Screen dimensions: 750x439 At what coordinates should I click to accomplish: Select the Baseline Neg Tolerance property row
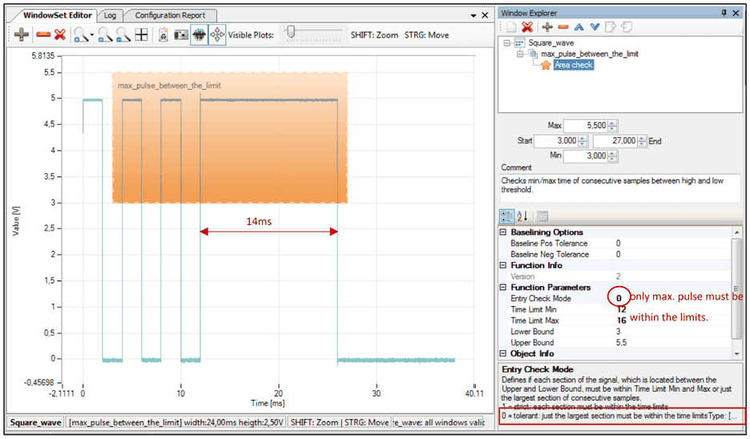coord(619,255)
